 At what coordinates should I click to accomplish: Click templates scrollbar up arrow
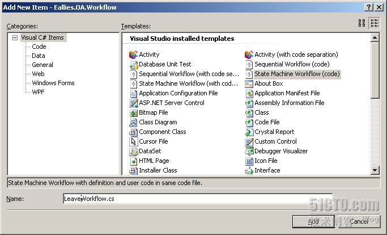pyautogui.click(x=375, y=37)
